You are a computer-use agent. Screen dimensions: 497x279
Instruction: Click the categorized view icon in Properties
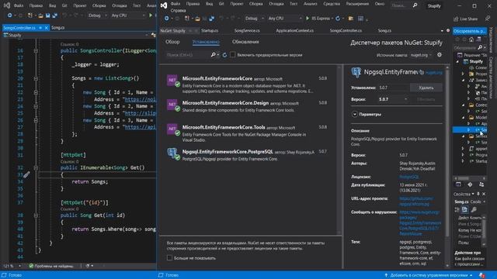457,209
